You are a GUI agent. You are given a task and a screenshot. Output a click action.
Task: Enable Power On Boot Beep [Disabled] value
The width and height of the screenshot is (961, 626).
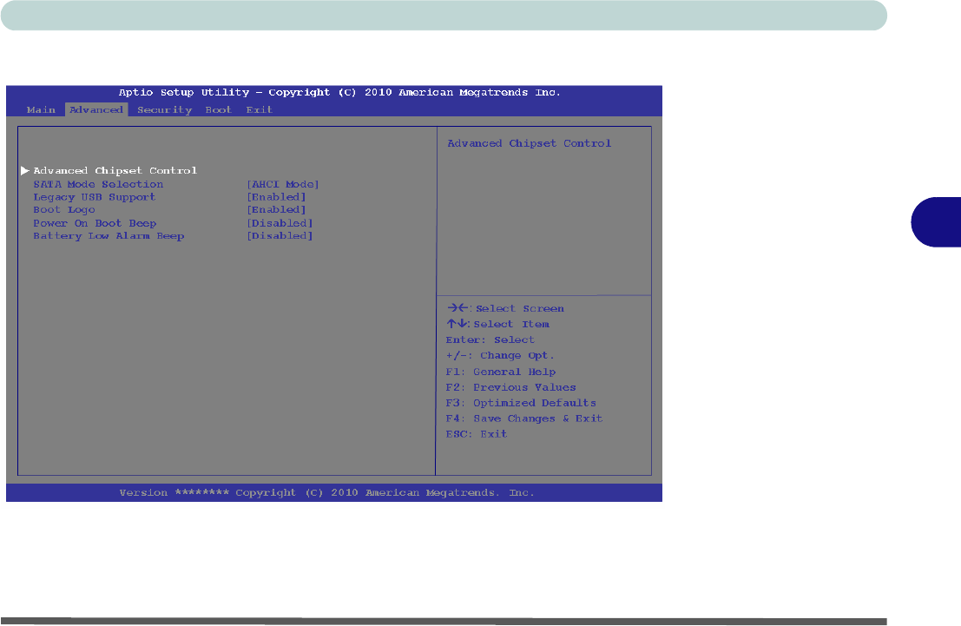point(280,223)
